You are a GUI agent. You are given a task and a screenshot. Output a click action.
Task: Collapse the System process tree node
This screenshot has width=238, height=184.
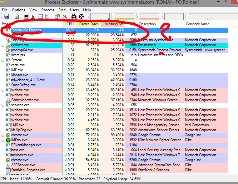pyautogui.click(x=3, y=60)
